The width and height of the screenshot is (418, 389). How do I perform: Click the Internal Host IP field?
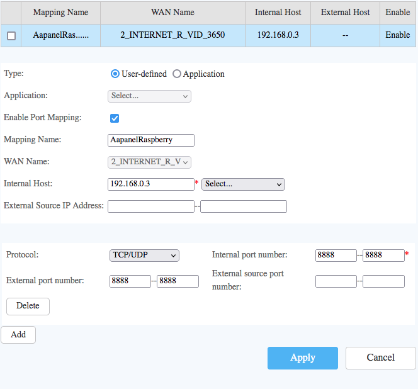tap(151, 184)
